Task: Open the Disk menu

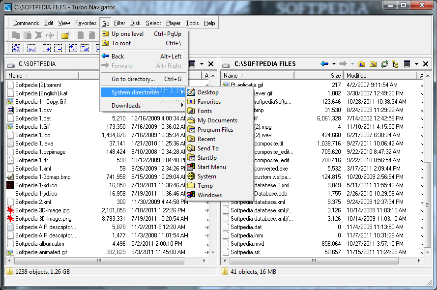Action: coord(136,23)
